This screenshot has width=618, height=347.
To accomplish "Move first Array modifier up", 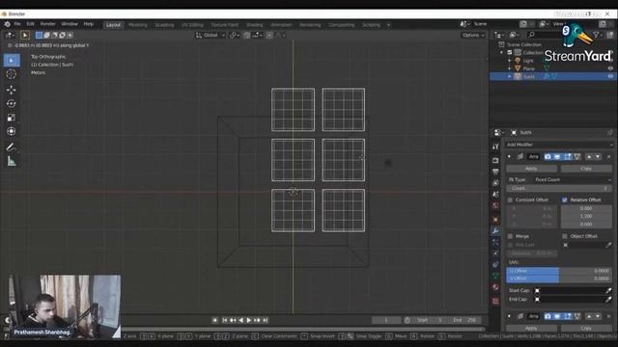I will tap(589, 157).
